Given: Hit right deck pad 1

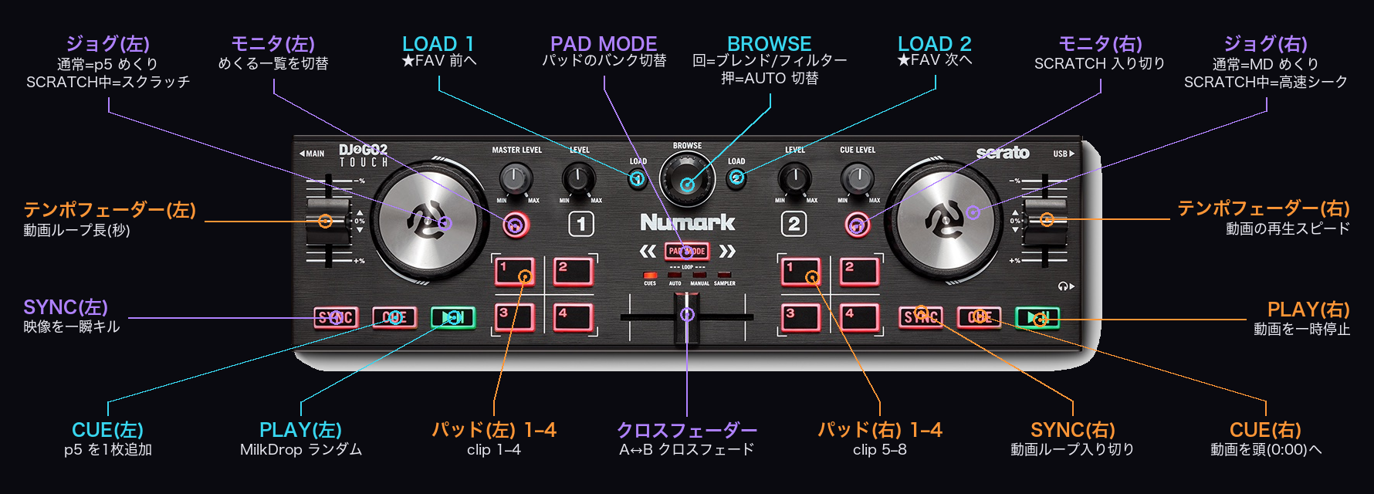Looking at the screenshot, I should [x=800, y=272].
